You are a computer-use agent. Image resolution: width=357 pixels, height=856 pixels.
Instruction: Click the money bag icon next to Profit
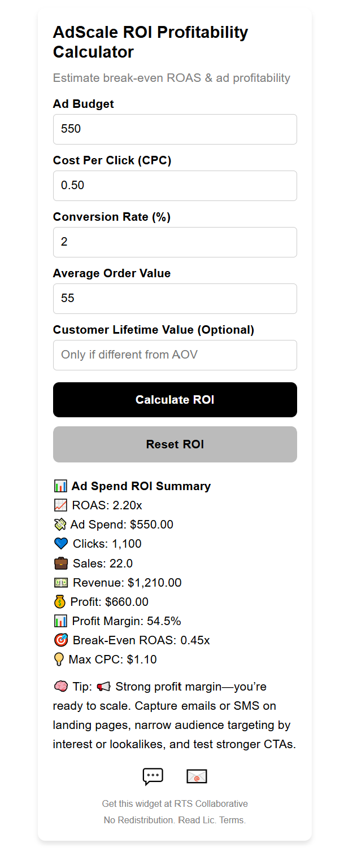pos(60,601)
